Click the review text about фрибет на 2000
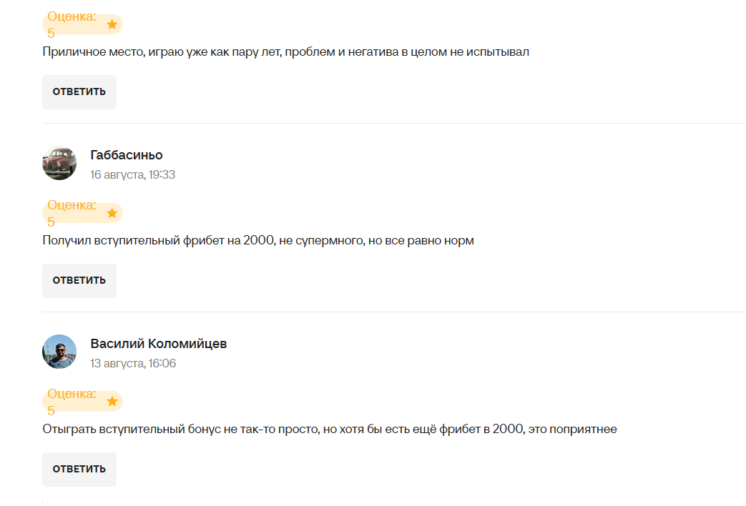This screenshot has height=506, width=746. [258, 241]
